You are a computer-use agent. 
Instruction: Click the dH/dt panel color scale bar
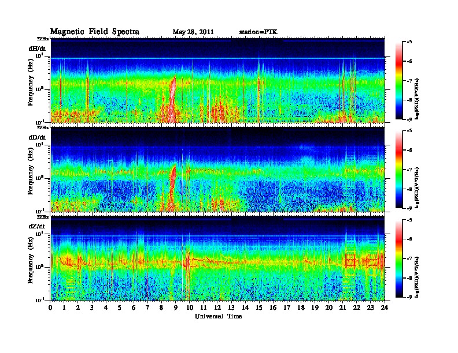pos(399,81)
